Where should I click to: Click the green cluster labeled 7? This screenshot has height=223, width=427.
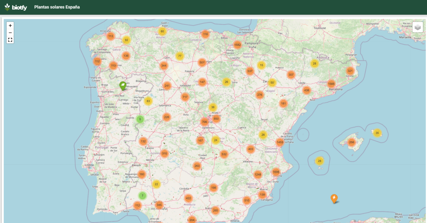142,195
